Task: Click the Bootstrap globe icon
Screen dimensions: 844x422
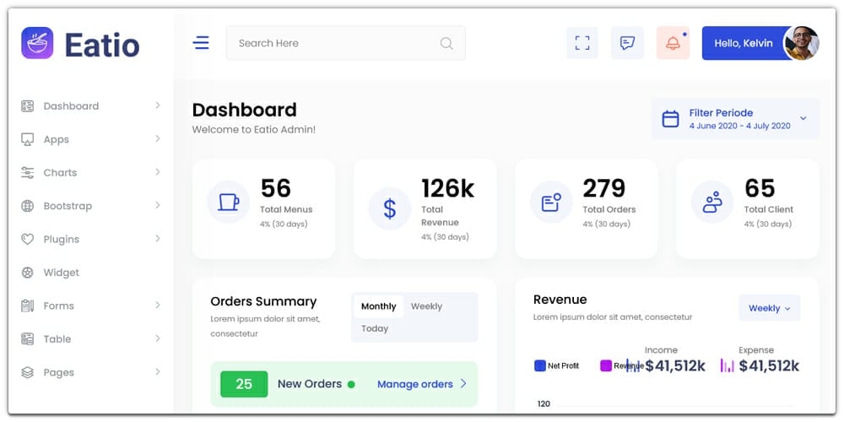Action: [28, 206]
